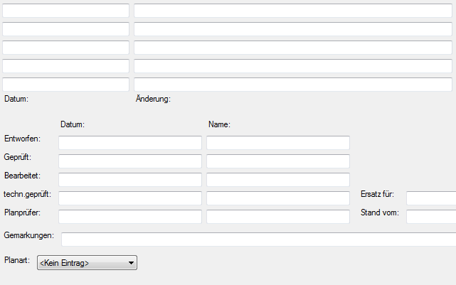Focus the Planprüfer Name input
The height and width of the screenshot is (285, 456).
[x=278, y=217]
